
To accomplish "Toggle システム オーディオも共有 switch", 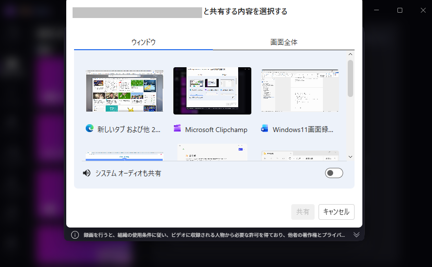I will 334,173.
